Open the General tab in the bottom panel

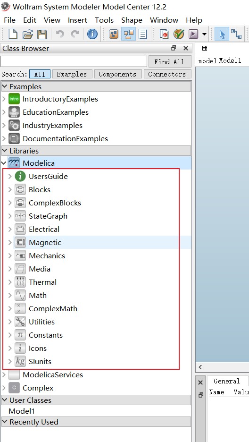pos(226,381)
